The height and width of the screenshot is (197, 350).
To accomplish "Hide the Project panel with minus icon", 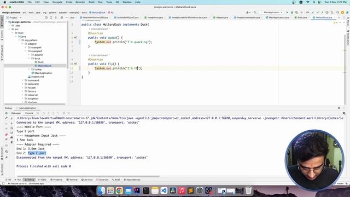I will tap(66, 18).
